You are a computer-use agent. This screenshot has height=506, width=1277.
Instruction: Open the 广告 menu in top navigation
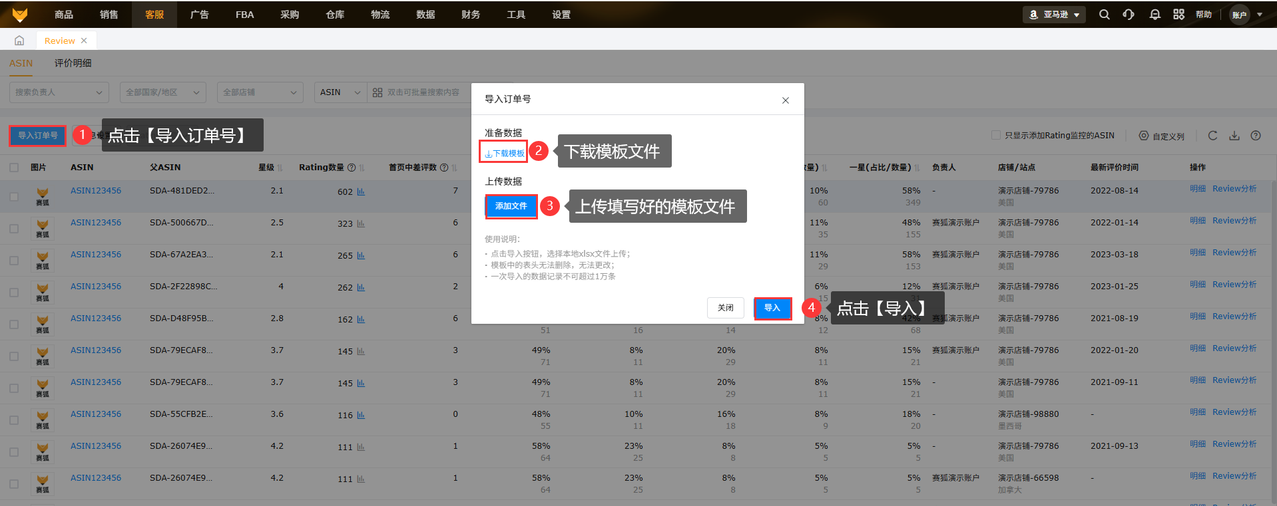click(199, 15)
